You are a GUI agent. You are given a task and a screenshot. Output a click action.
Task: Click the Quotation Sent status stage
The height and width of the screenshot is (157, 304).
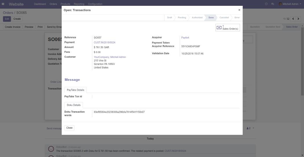coord(273,27)
